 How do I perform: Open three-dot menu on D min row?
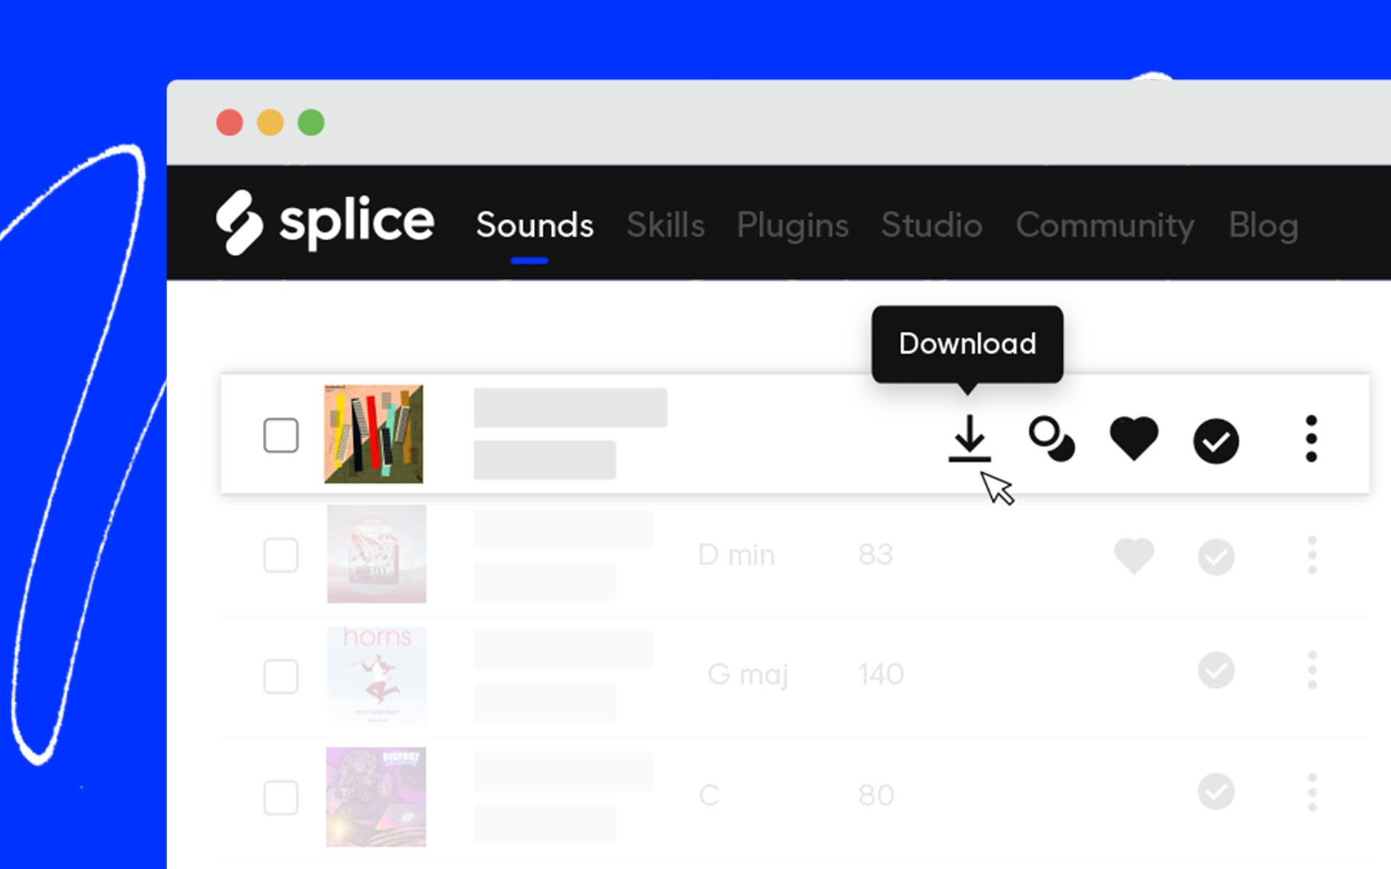(1312, 555)
